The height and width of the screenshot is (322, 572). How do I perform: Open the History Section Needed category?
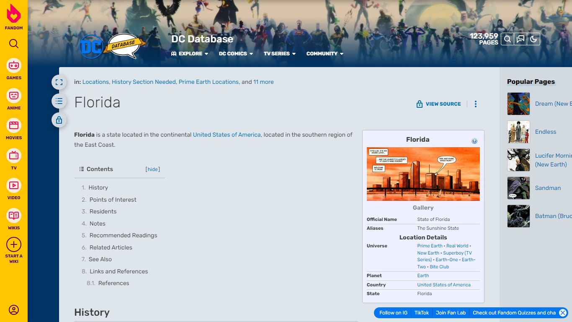[144, 82]
